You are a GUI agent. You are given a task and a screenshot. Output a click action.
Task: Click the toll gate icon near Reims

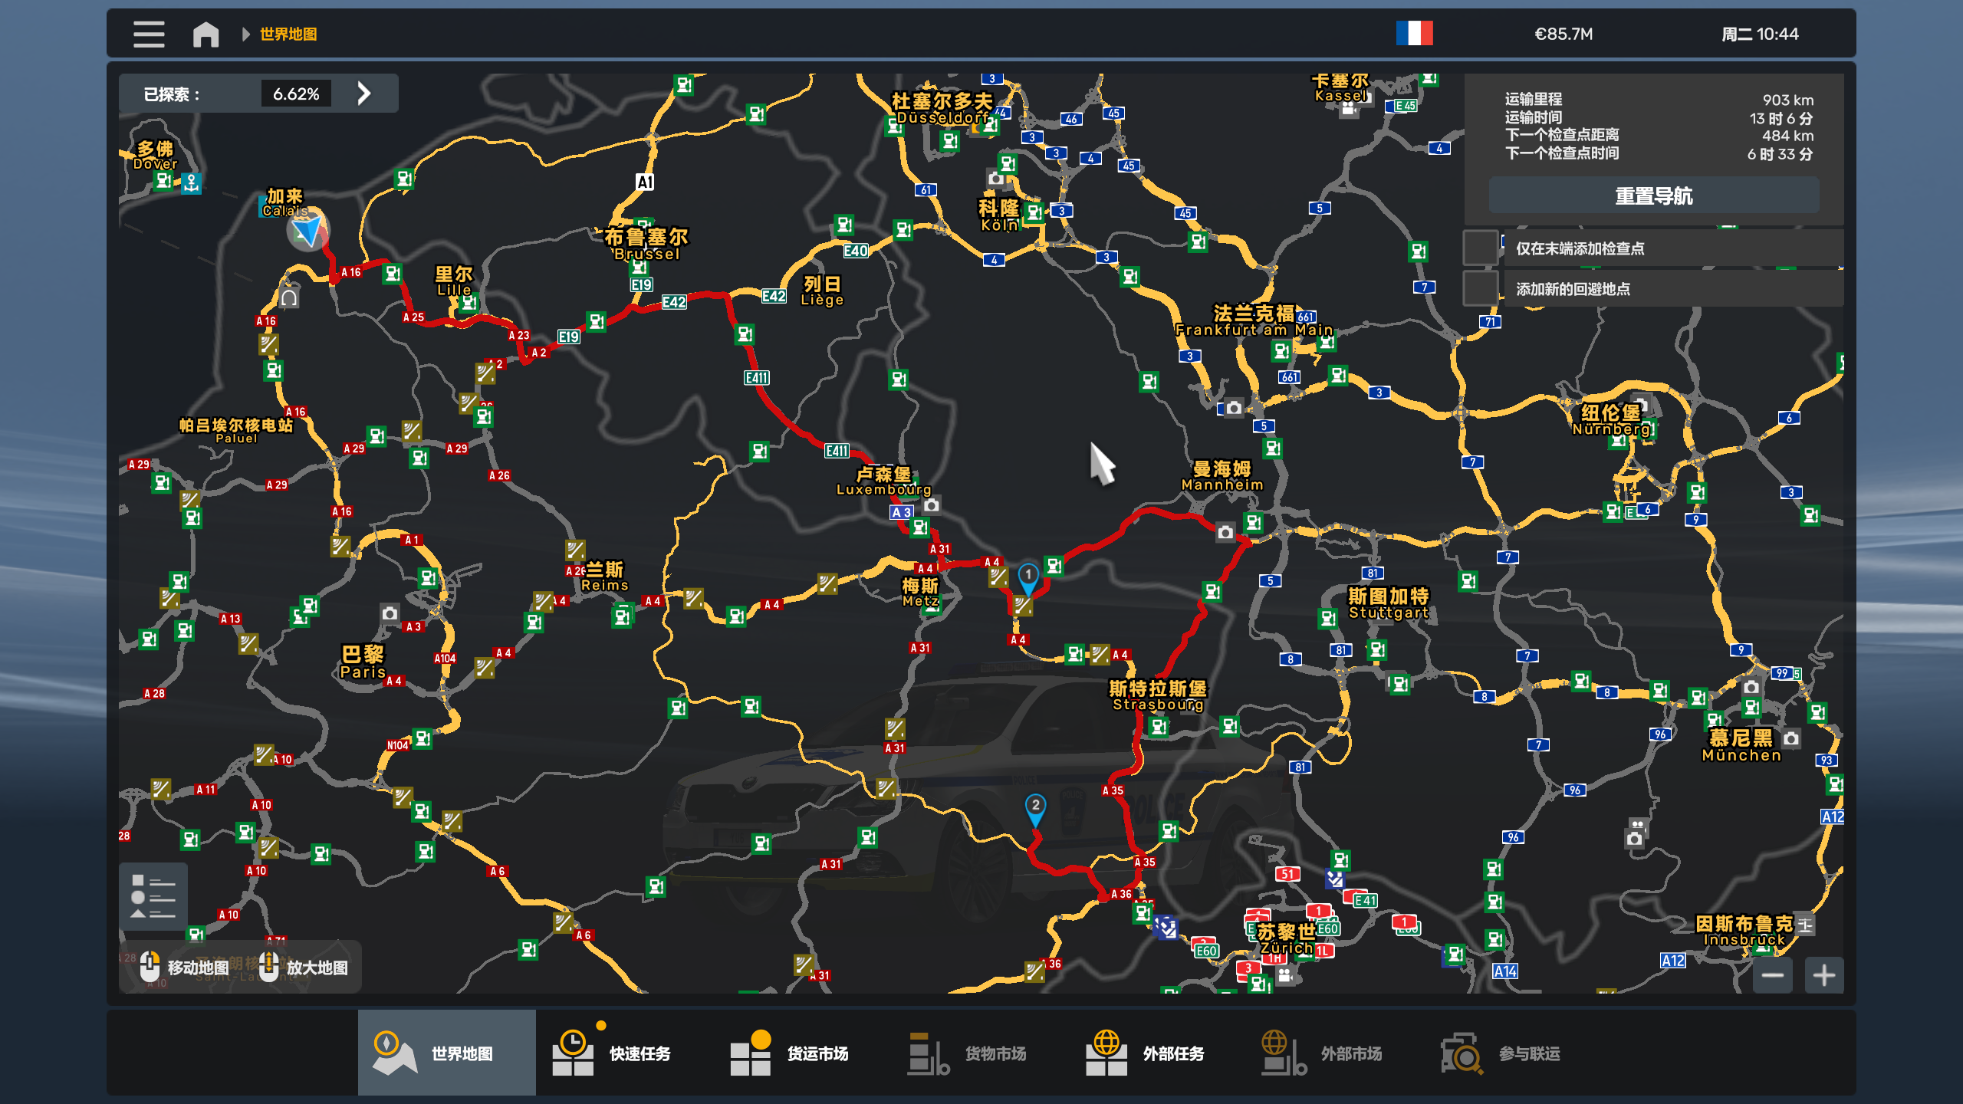click(575, 550)
